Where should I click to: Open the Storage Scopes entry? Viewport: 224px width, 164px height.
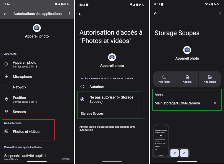pyautogui.click(x=112, y=114)
